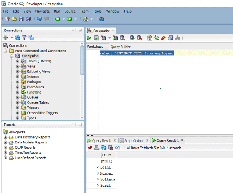Click the CITY column header to sort
The width and height of the screenshot is (233, 193).
[108, 155]
